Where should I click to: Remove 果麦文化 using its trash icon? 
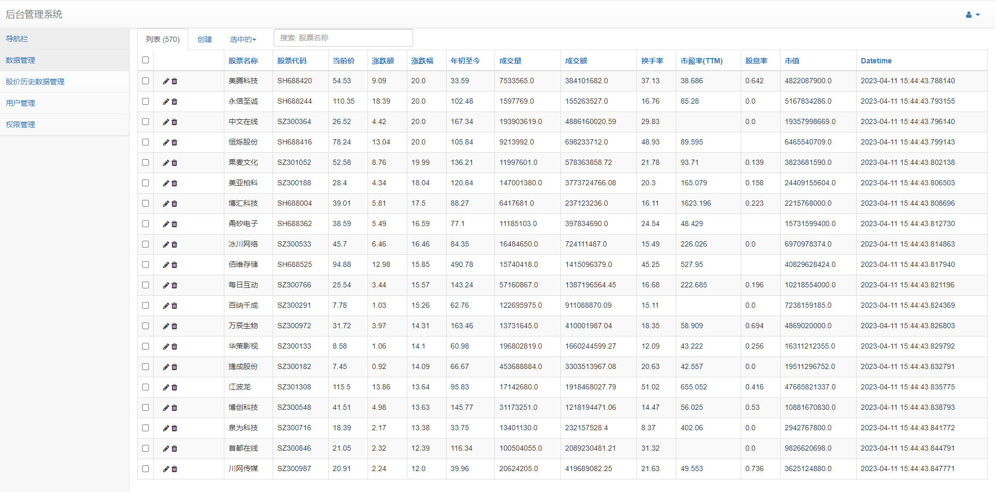pyautogui.click(x=175, y=163)
